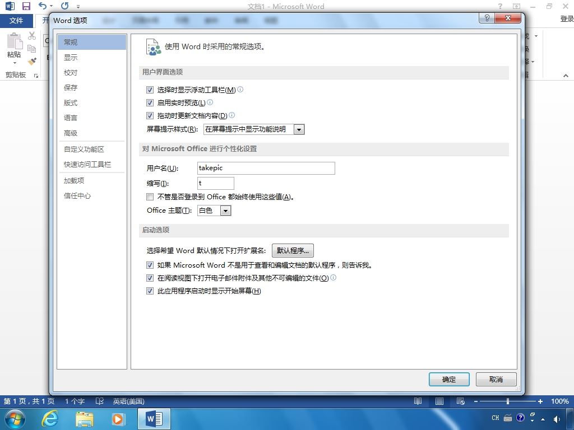This screenshot has width=574, height=430.
Task: Click the info icon beside 启用实时预览
Action: tap(210, 102)
